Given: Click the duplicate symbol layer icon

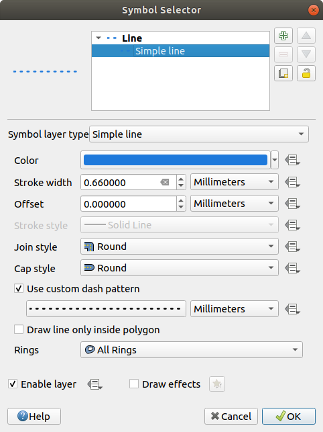Looking at the screenshot, I should (283, 73).
